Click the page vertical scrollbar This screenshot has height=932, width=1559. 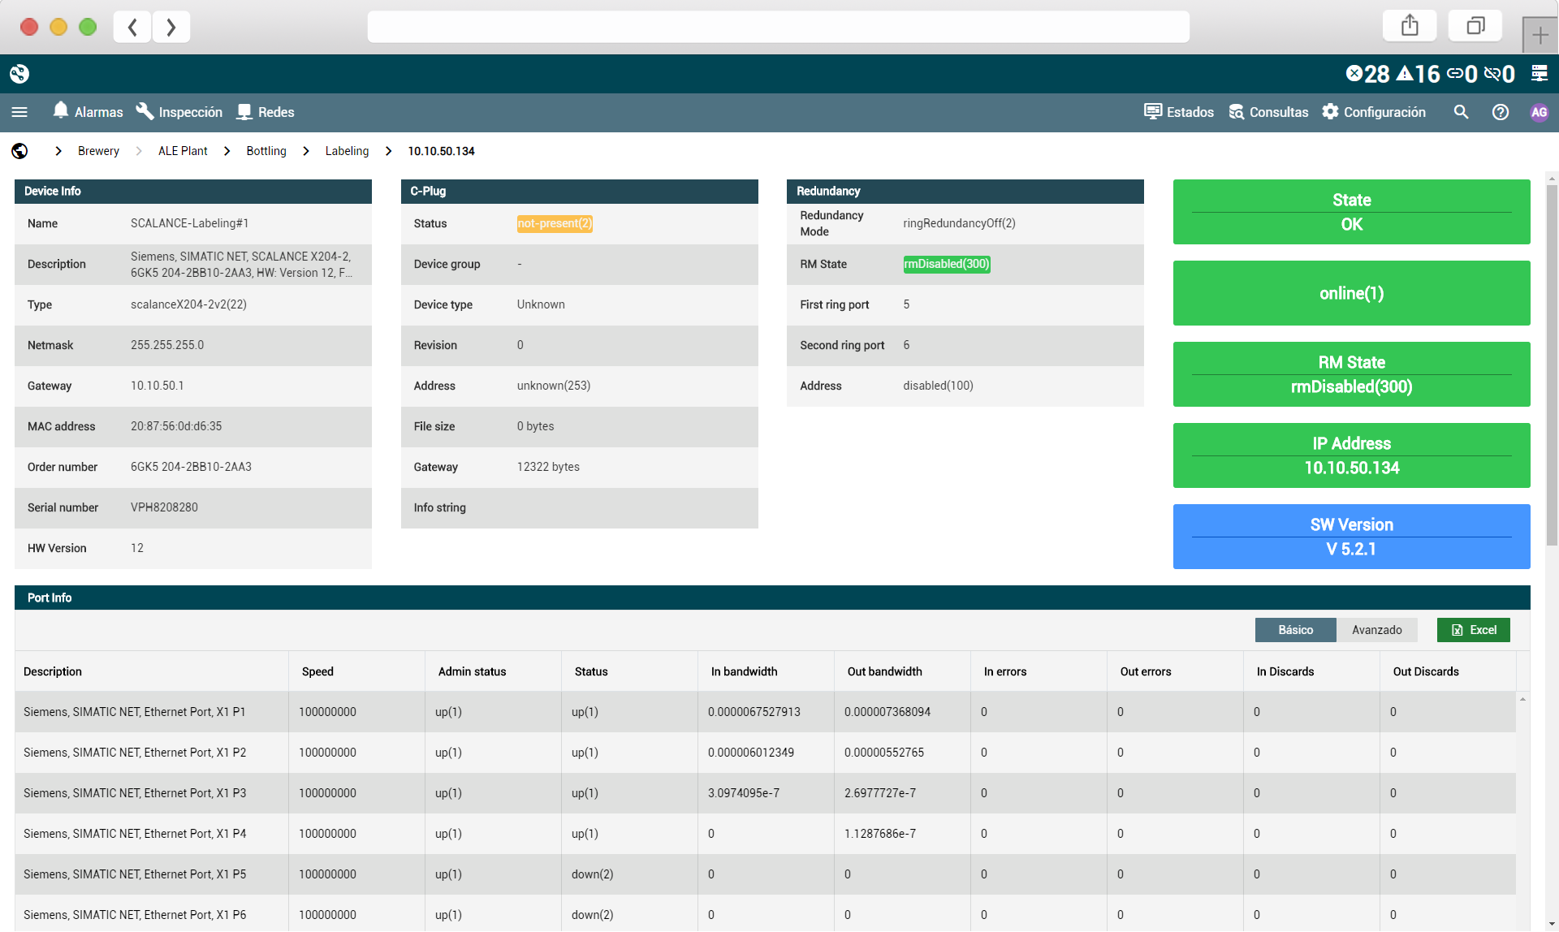coord(1552,365)
